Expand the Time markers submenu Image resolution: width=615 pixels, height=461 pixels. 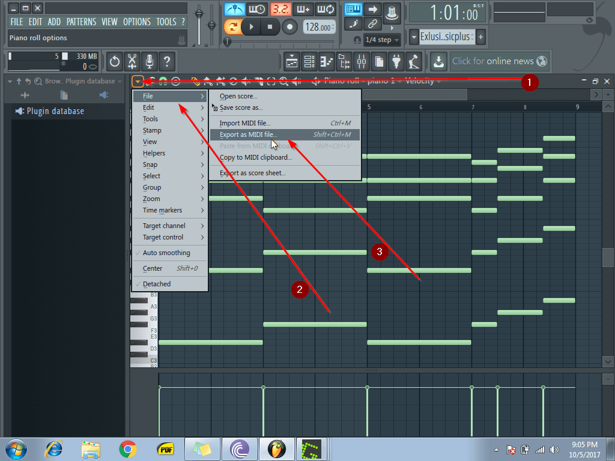170,210
